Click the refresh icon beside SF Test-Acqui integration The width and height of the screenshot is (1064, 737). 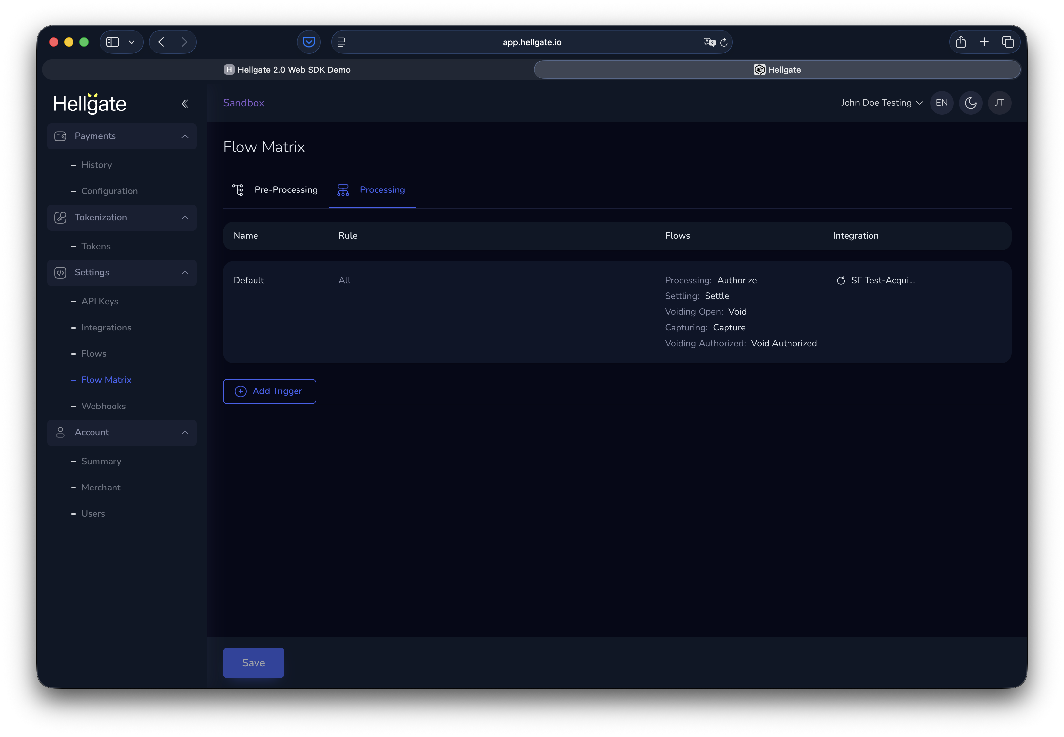[840, 280]
